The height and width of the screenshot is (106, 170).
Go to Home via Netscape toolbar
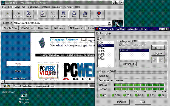coord(29,14)
